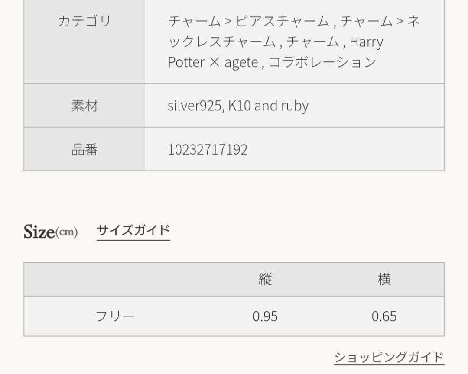This screenshot has height=374, width=468.
Task: Click the 品番 row label
Action: click(85, 149)
